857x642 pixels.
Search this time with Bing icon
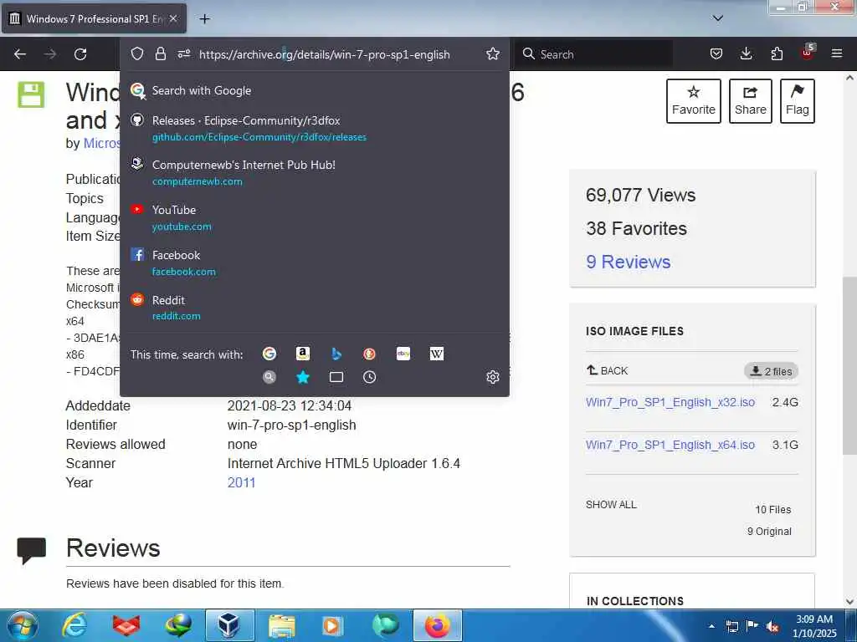[x=336, y=354]
